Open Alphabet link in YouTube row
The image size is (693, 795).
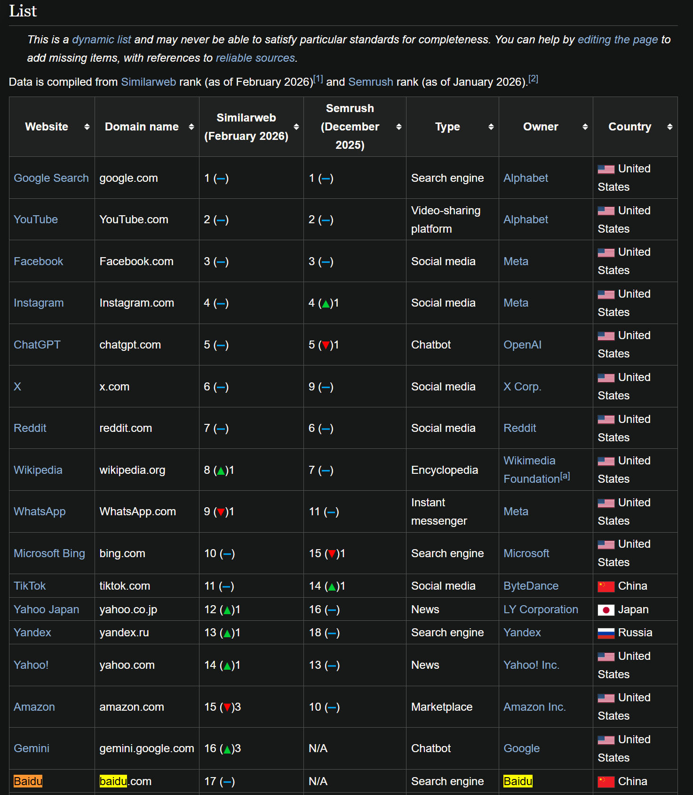(x=526, y=219)
